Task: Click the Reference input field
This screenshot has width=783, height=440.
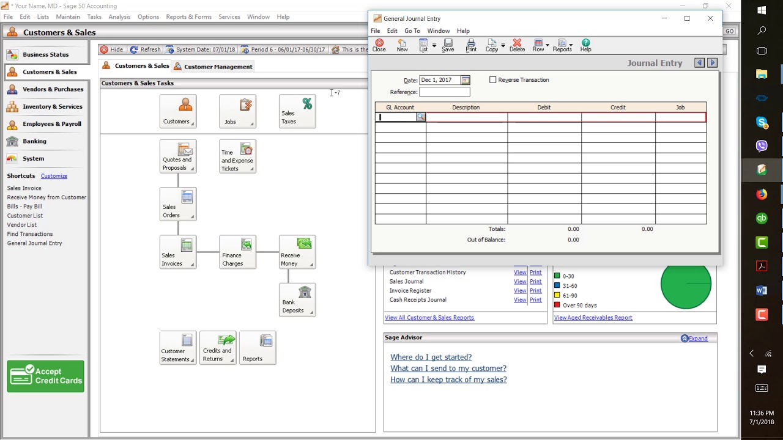Action: point(445,92)
